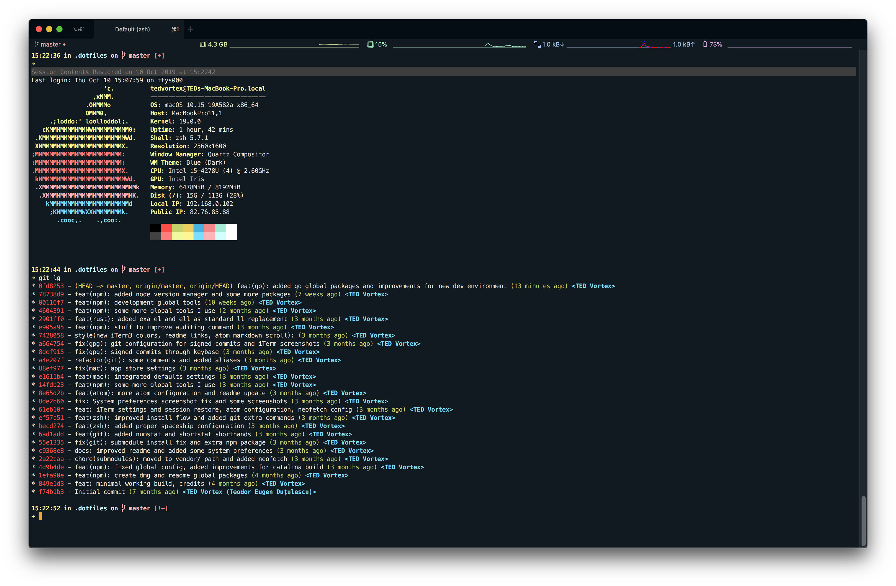Click the network download 1.0 kB status icon

537,45
